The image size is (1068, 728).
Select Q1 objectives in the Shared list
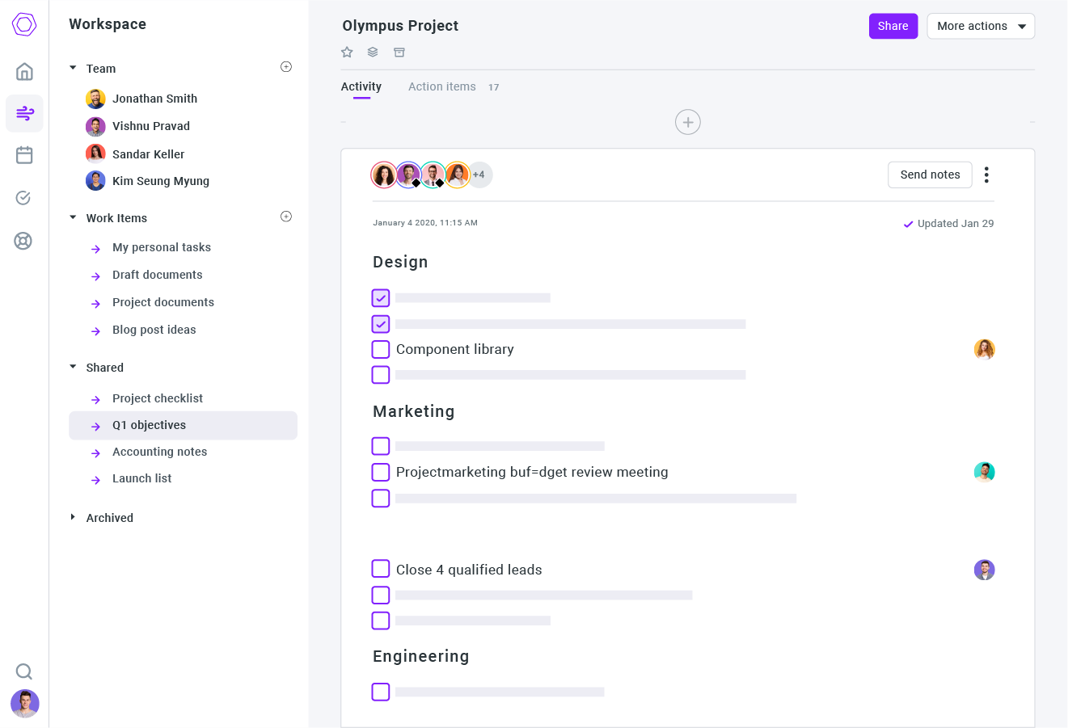[x=149, y=425]
